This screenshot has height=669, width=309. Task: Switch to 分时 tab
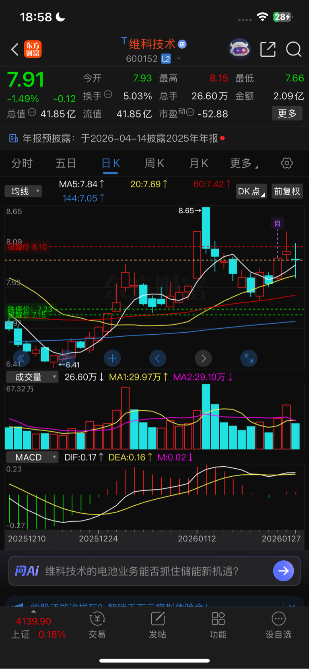click(22, 163)
